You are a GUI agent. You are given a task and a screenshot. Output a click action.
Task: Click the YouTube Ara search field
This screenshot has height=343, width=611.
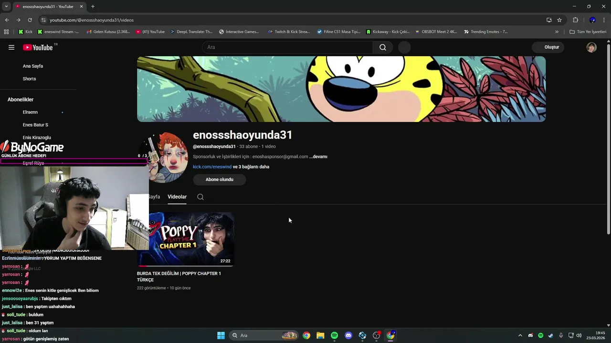coord(287,47)
